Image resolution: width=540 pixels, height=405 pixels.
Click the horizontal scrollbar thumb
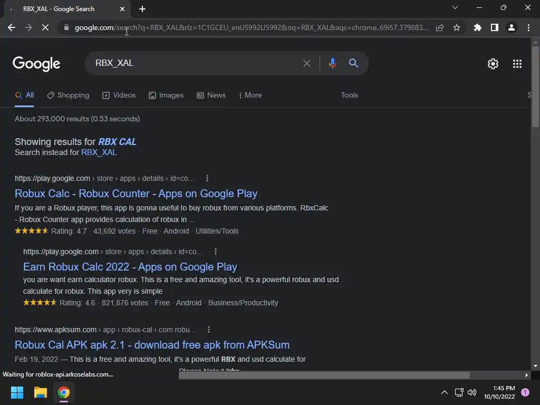324,375
